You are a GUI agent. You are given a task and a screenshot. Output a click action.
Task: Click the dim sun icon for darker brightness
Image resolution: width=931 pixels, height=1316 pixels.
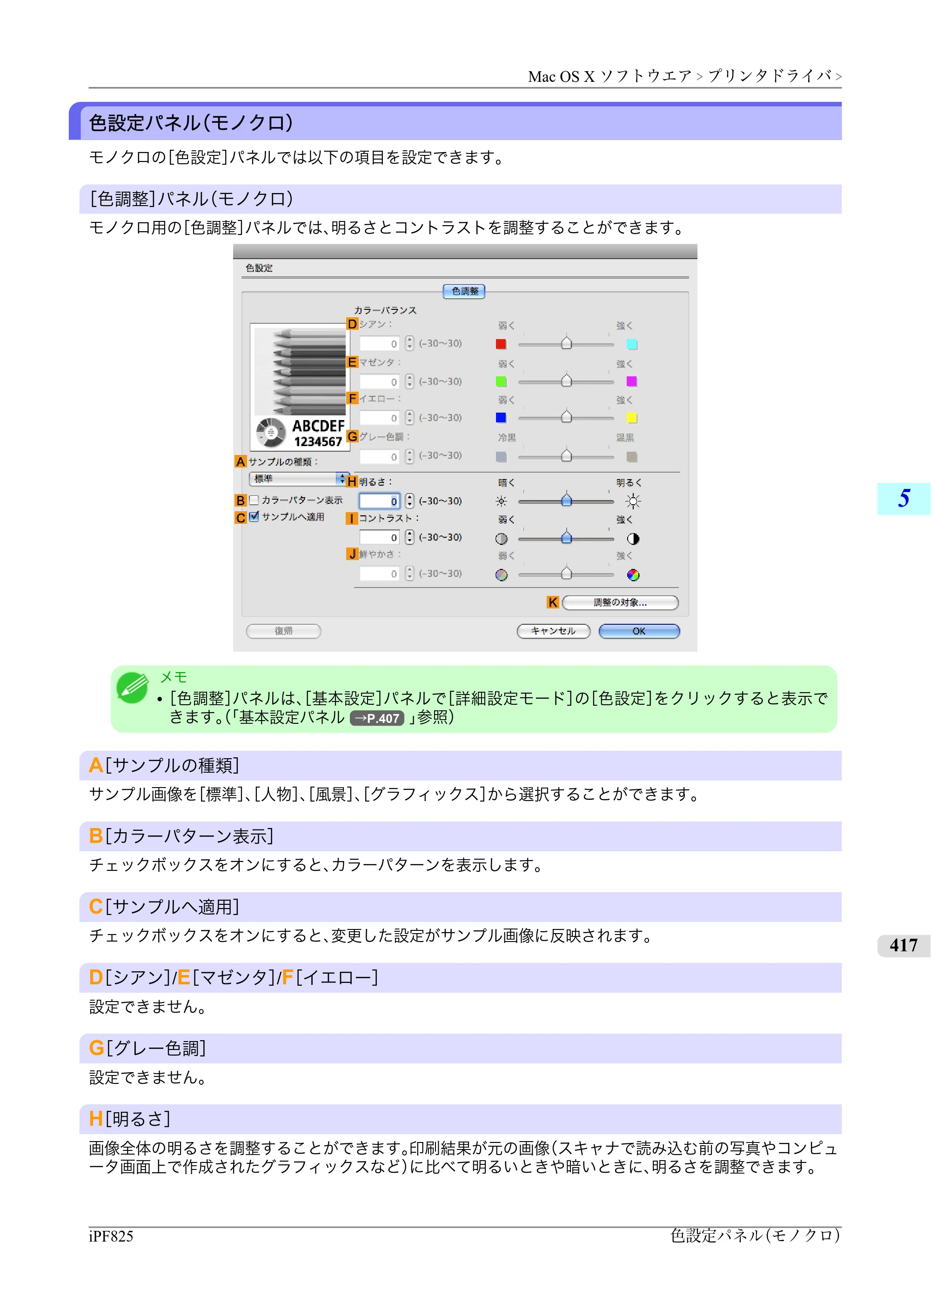501,501
